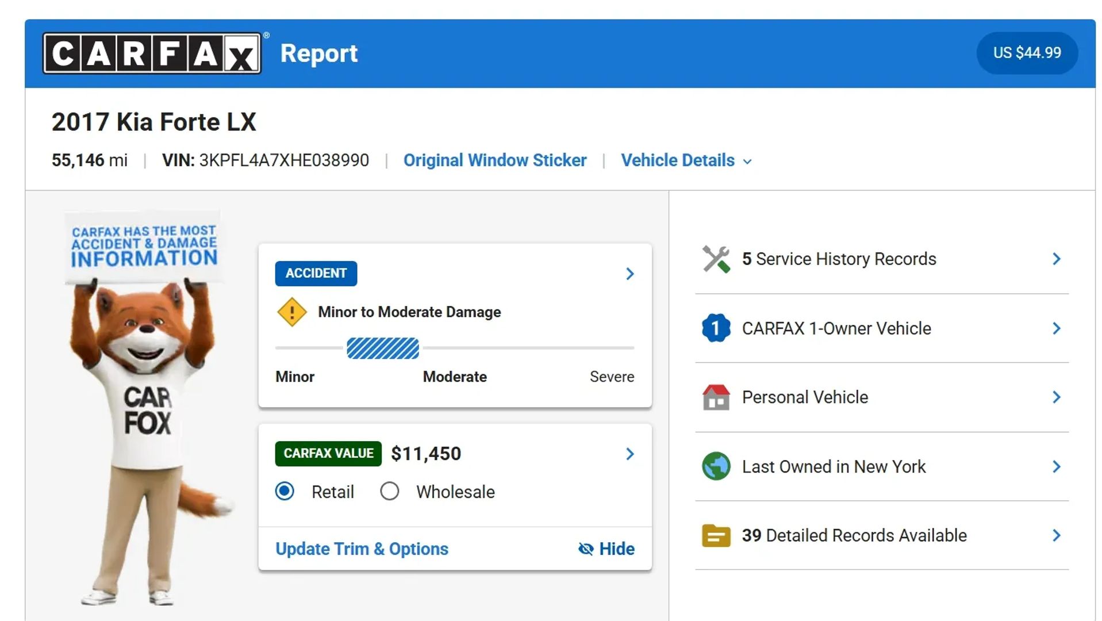Click the VIN number 3KPFL4A7XHE038990
The height and width of the screenshot is (621, 1102).
284,160
